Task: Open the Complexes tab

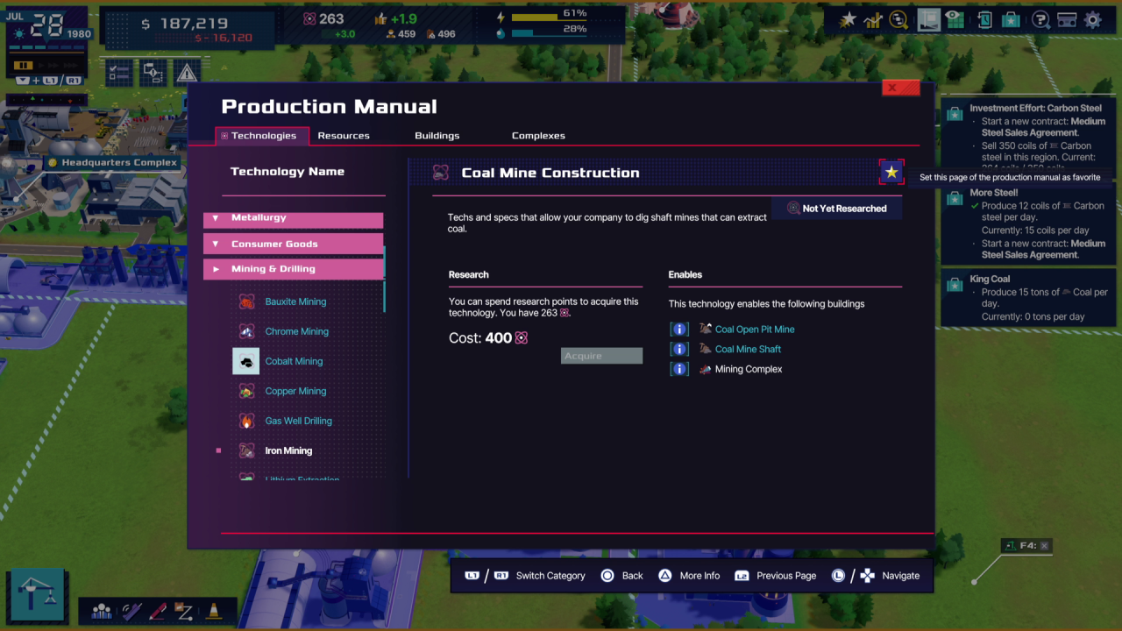Action: (x=538, y=136)
